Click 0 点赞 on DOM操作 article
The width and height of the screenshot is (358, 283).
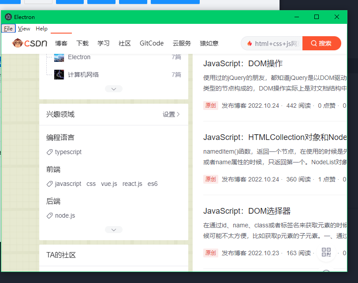327,106
